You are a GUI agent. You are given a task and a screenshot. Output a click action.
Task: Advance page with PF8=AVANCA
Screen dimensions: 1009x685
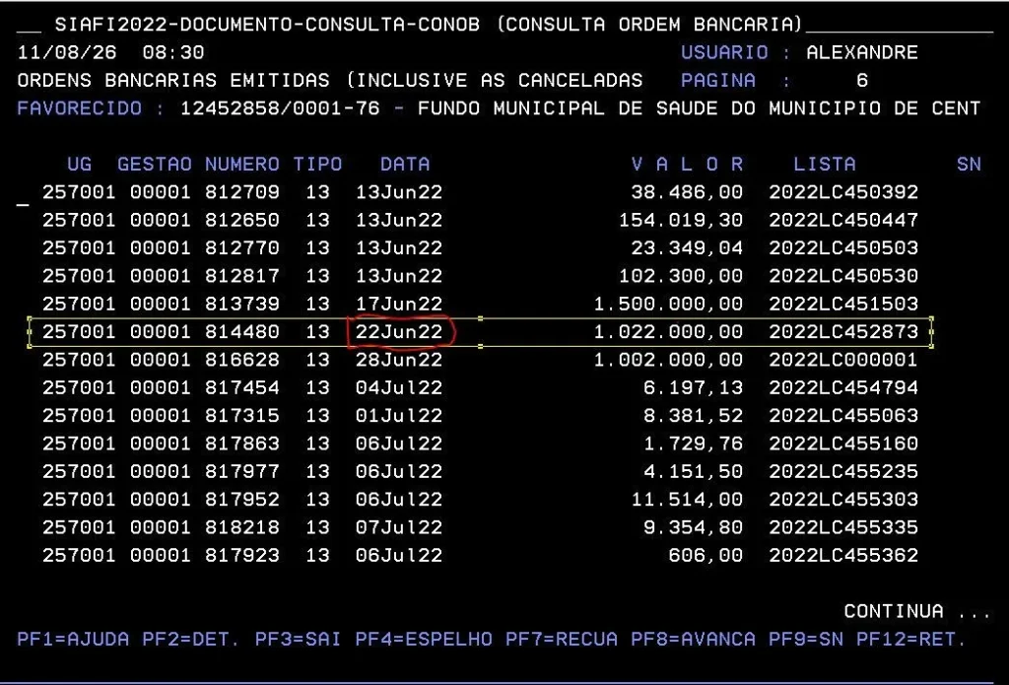click(693, 640)
